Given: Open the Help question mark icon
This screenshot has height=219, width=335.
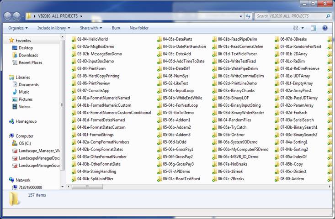Looking at the screenshot, I should click(x=325, y=28).
